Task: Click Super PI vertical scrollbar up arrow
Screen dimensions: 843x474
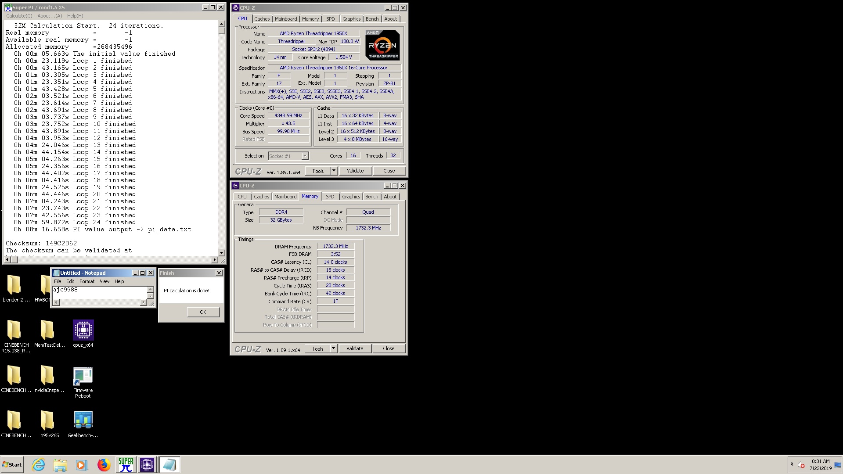Action: (x=222, y=24)
